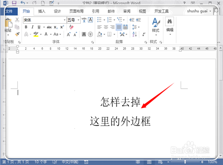Center the paragraph text
This screenshot has width=223, height=165.
click(106, 27)
